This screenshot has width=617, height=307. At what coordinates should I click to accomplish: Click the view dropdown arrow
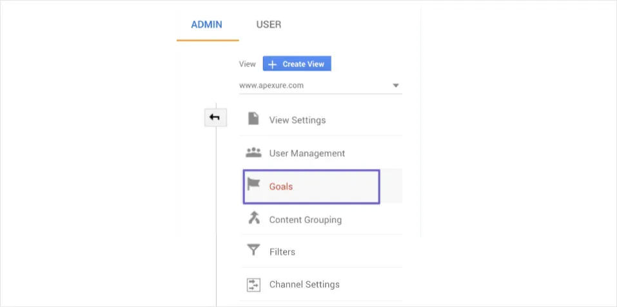pos(396,85)
